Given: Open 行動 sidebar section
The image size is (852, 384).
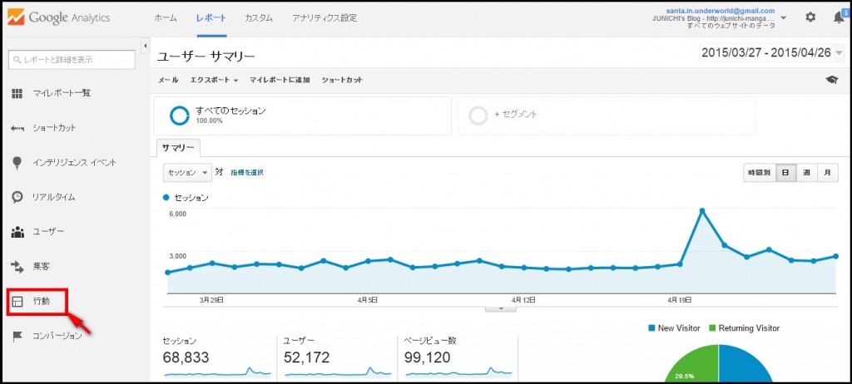Looking at the screenshot, I should [x=42, y=301].
